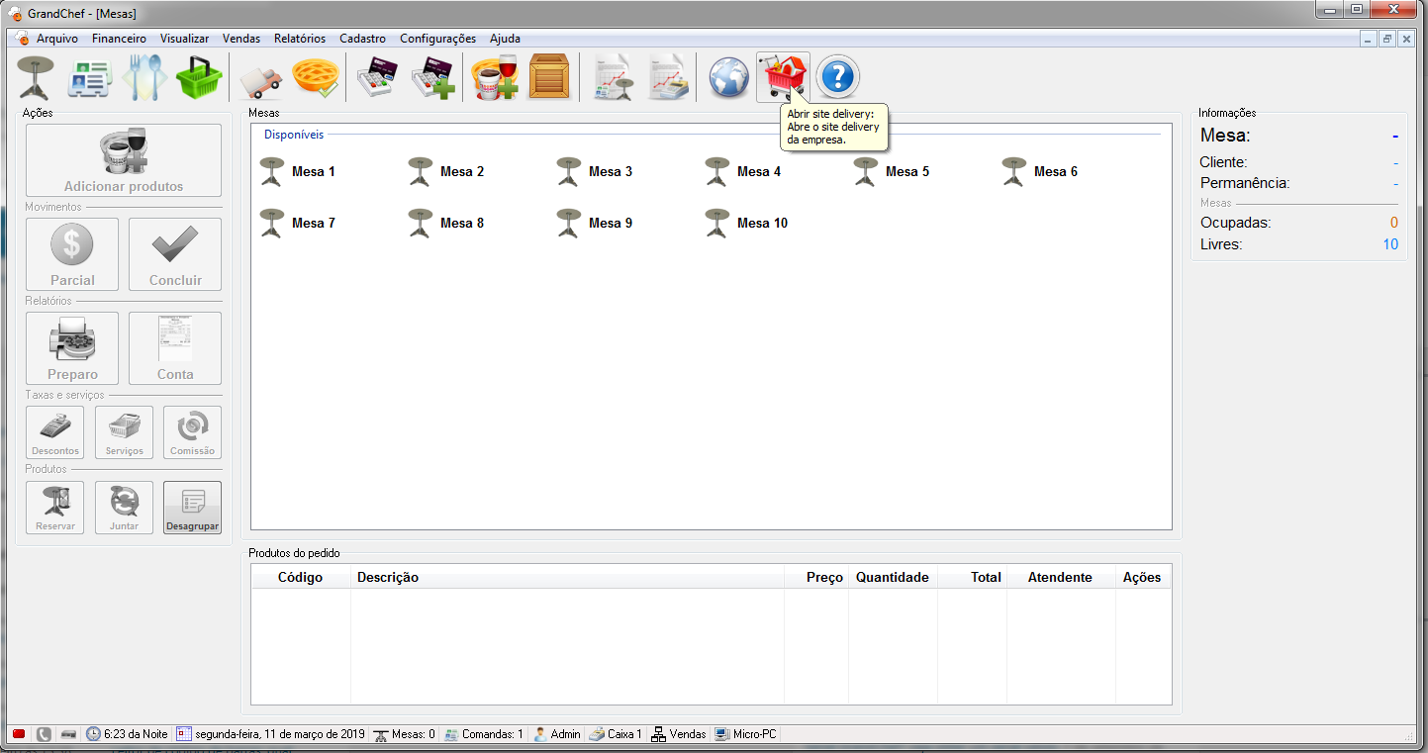Click the ID cards toolbar icon
Viewport: 1428px width, 753px height.
[x=90, y=77]
